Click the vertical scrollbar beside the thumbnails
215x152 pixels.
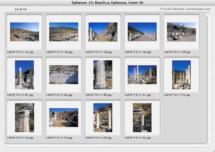tap(208, 80)
